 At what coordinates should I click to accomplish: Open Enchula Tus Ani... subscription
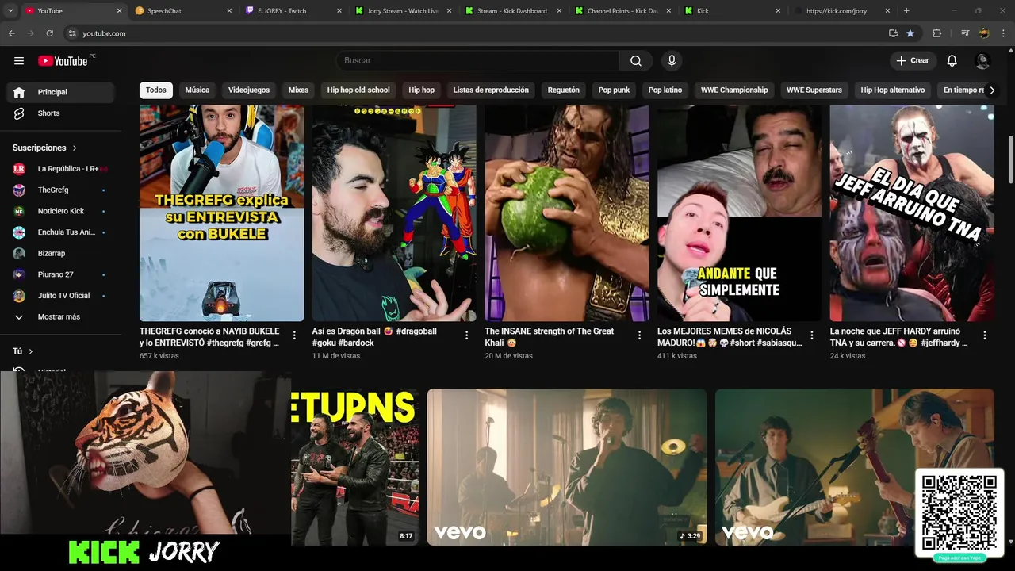click(60, 232)
